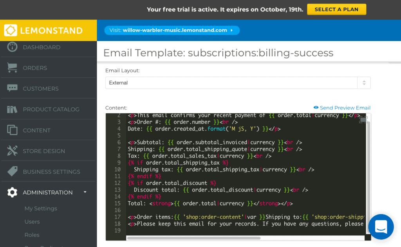401x247 pixels.
Task: Click the LemonStand logo icon
Action: click(11, 30)
